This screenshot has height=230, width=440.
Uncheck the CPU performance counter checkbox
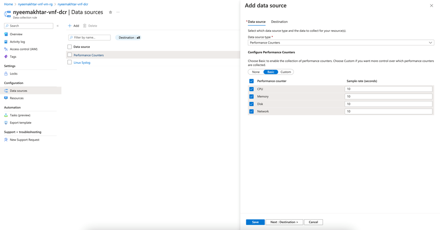[251, 89]
